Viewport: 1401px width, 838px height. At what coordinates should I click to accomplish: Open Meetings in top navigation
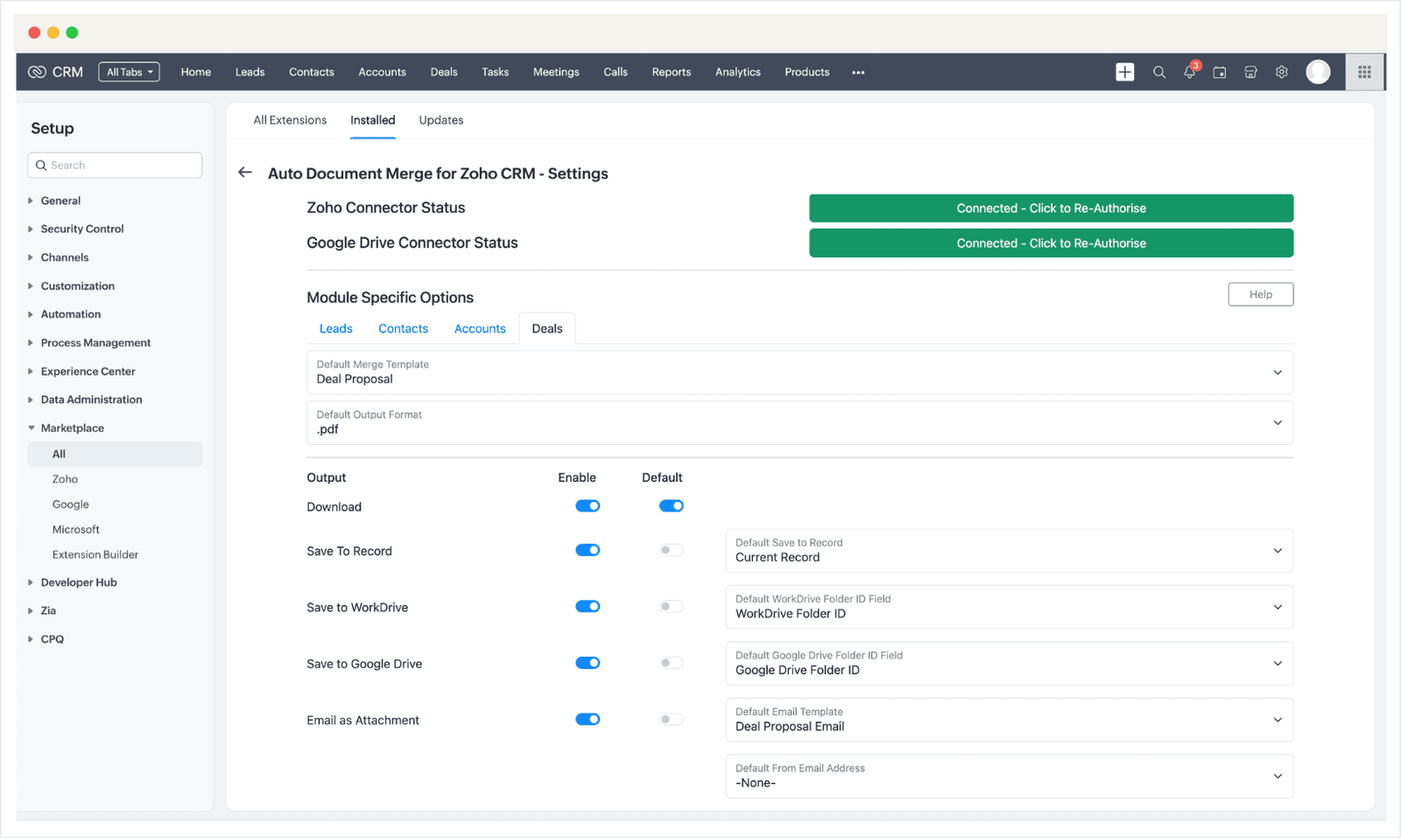[556, 72]
